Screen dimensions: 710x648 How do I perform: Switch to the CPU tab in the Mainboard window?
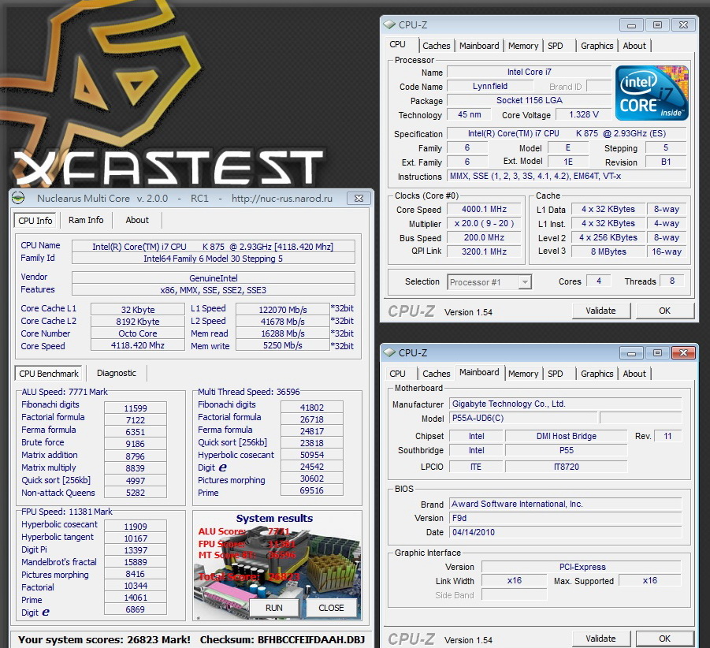click(400, 374)
